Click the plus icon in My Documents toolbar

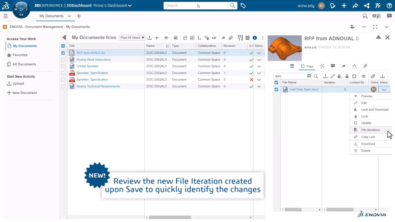[x=157, y=38]
